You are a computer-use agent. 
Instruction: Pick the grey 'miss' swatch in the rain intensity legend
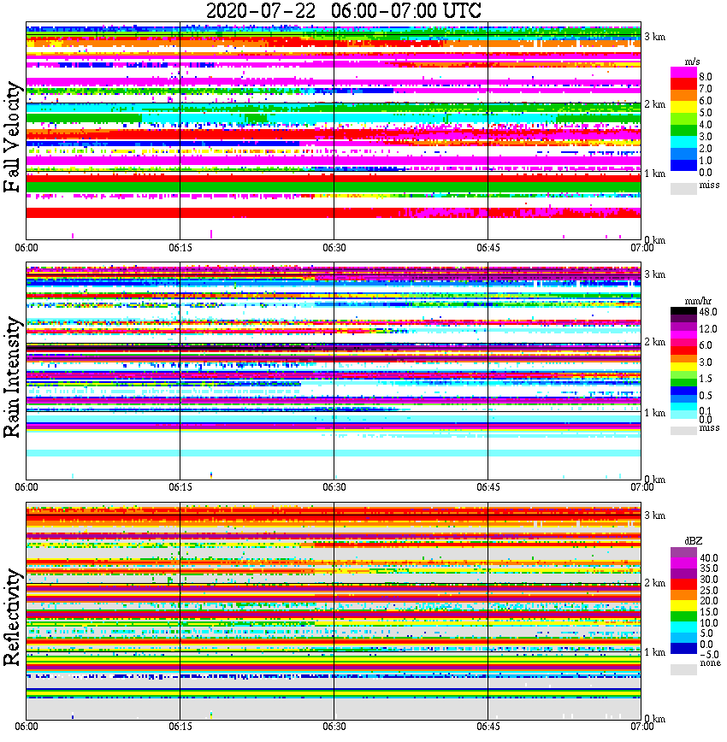(x=683, y=431)
